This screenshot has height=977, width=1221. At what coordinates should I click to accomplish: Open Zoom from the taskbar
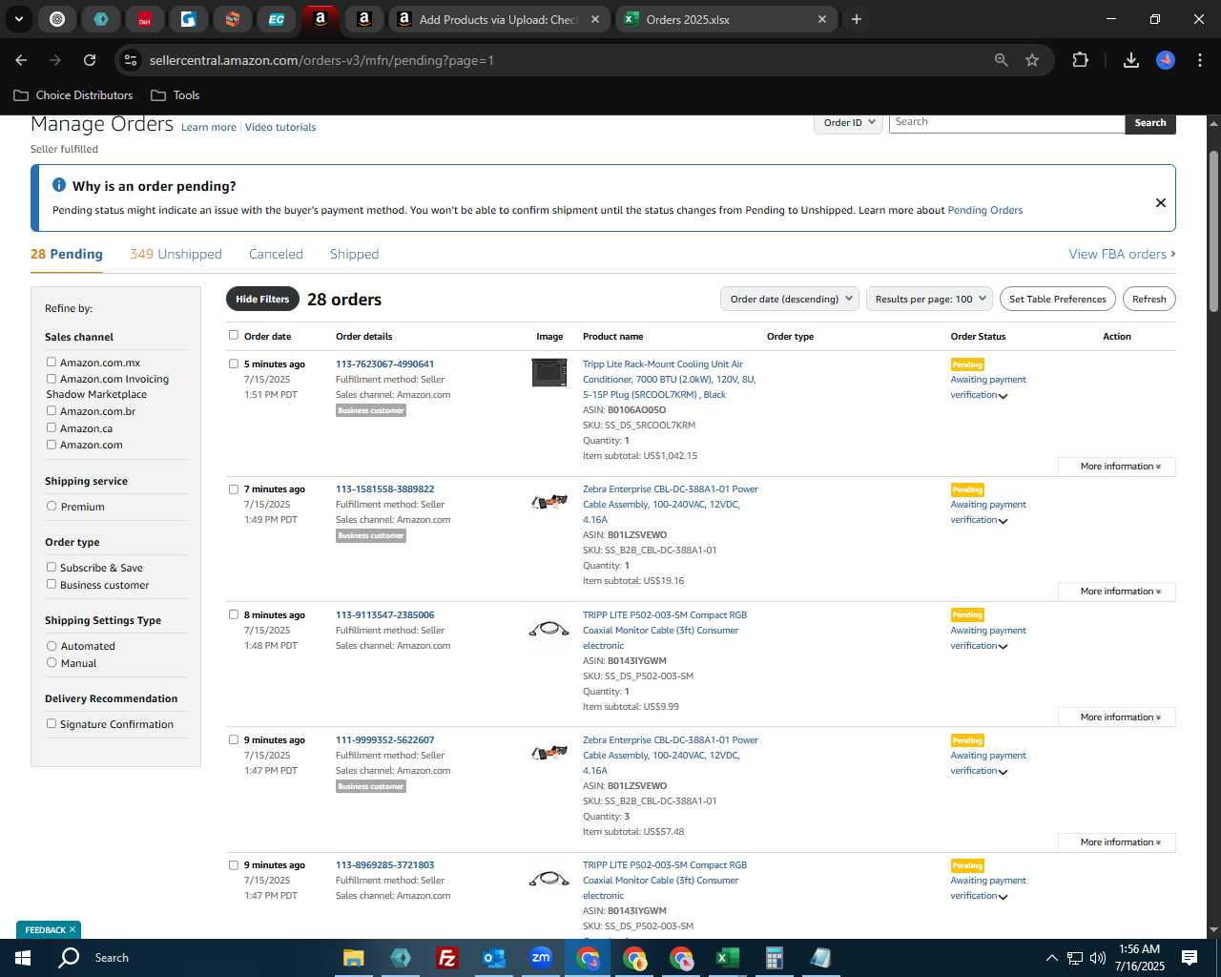pyautogui.click(x=541, y=958)
